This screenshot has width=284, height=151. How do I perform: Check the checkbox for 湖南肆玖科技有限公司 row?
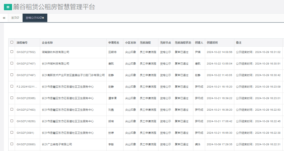point(11,52)
